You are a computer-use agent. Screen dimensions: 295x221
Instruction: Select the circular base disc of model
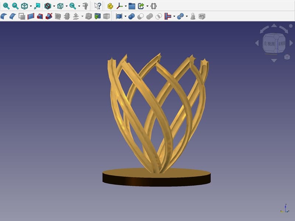[x=156, y=178]
